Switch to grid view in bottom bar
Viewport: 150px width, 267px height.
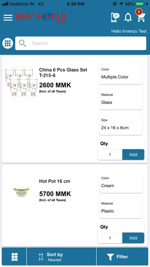[14, 257]
